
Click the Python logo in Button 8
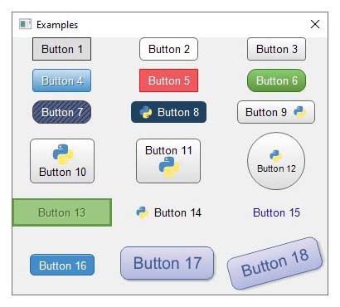click(146, 112)
